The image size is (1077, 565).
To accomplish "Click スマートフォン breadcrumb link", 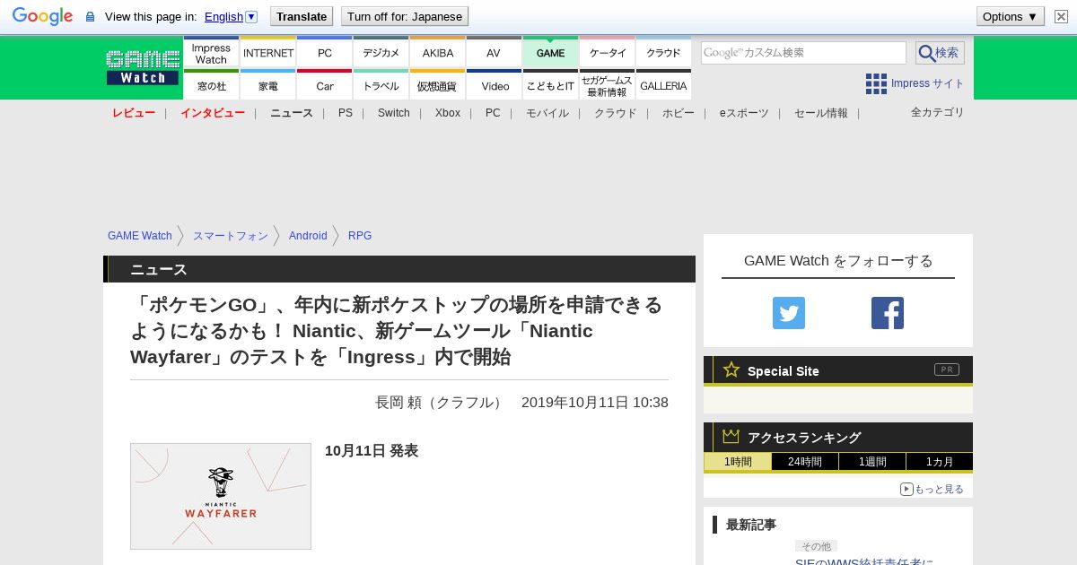I will tap(231, 236).
